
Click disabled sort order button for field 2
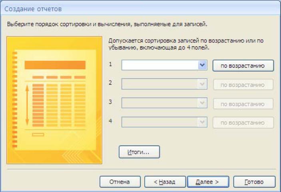pyautogui.click(x=243, y=85)
